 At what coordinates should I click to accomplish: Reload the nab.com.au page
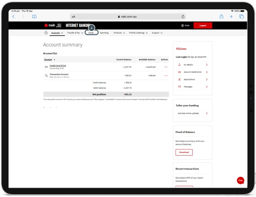pyautogui.click(x=183, y=17)
